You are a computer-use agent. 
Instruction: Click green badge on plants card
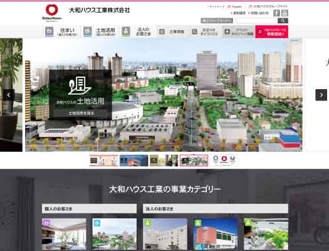click(x=248, y=222)
